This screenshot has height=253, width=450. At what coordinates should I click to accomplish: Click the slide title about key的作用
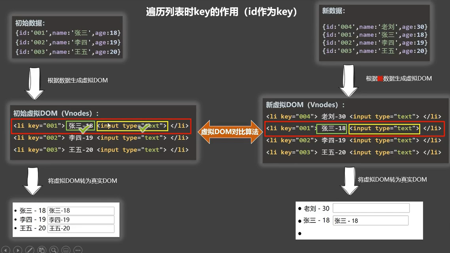click(x=221, y=12)
